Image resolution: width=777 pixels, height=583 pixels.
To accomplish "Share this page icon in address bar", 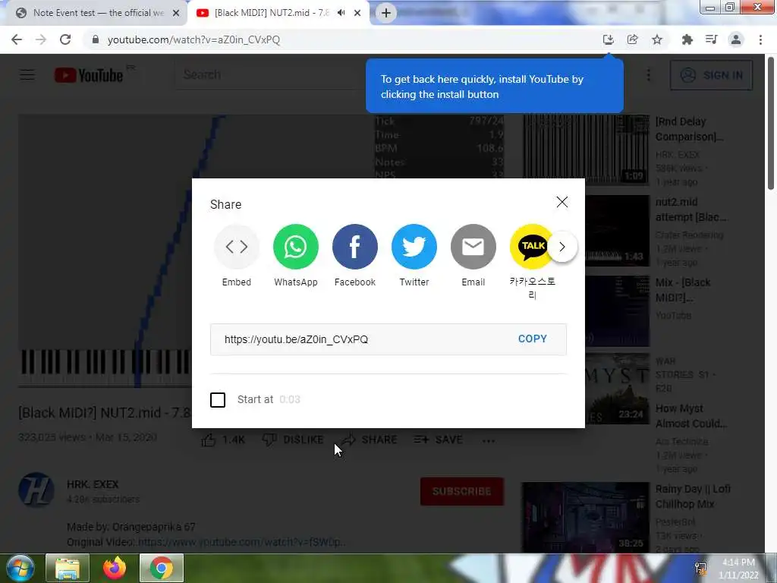I will [x=632, y=39].
